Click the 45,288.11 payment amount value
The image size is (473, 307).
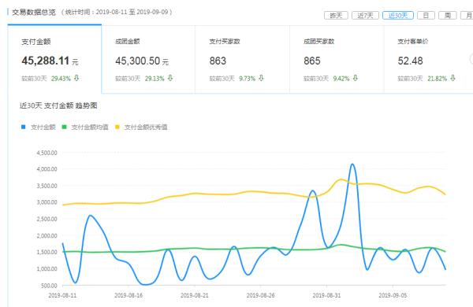tap(45, 61)
